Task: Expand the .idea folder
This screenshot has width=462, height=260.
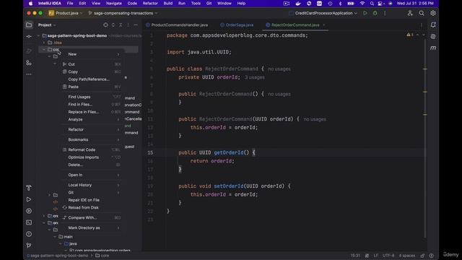Action: click(x=44, y=43)
